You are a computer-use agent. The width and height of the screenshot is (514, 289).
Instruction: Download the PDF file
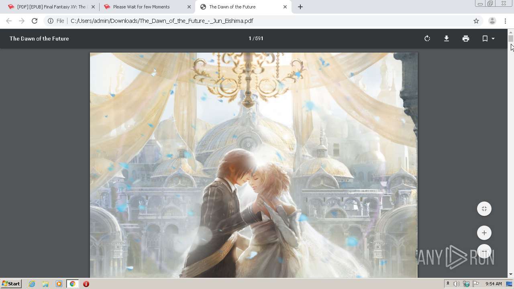point(447,39)
